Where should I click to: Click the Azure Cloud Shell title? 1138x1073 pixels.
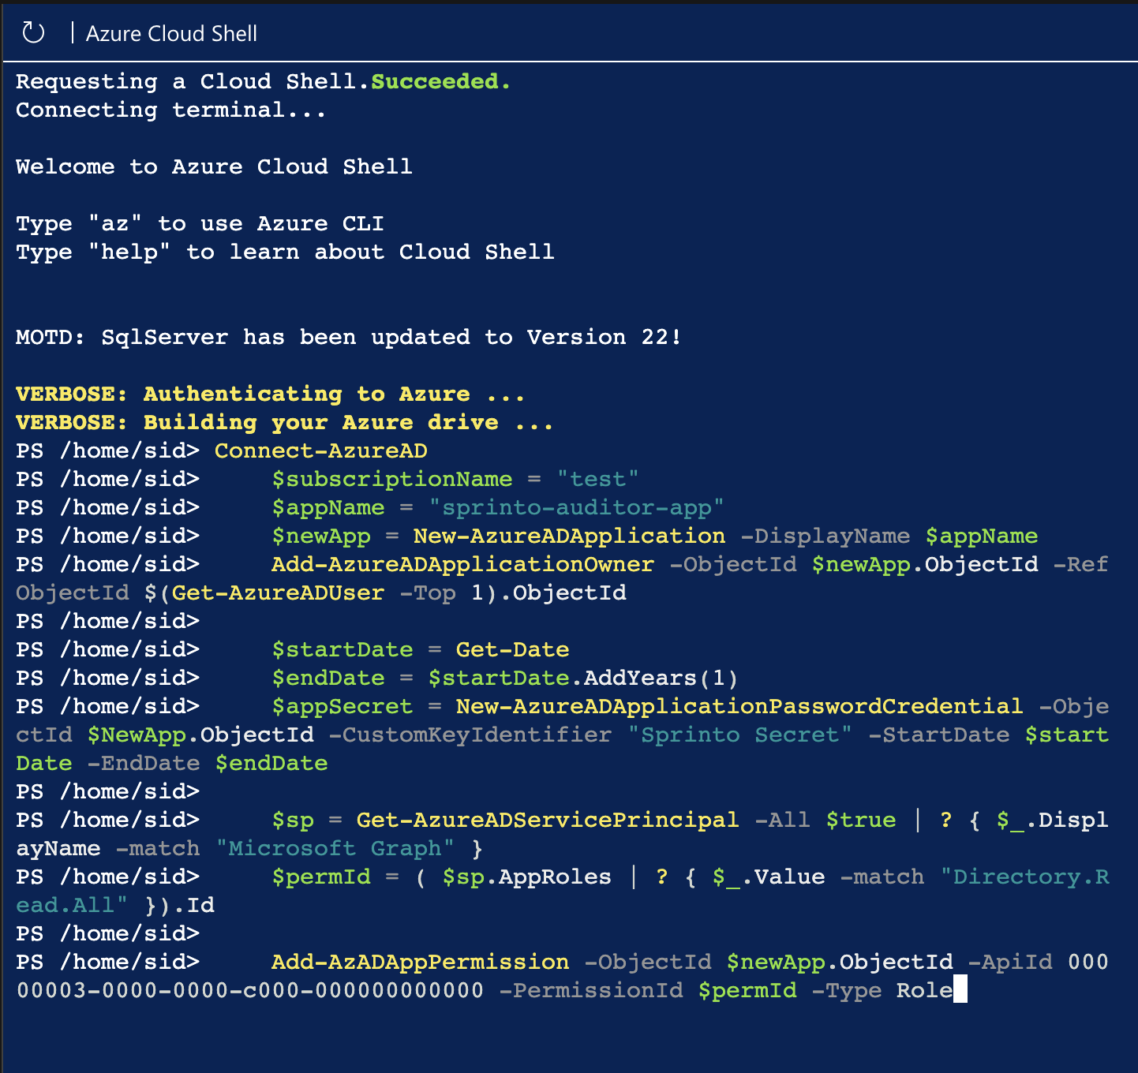pos(171,33)
